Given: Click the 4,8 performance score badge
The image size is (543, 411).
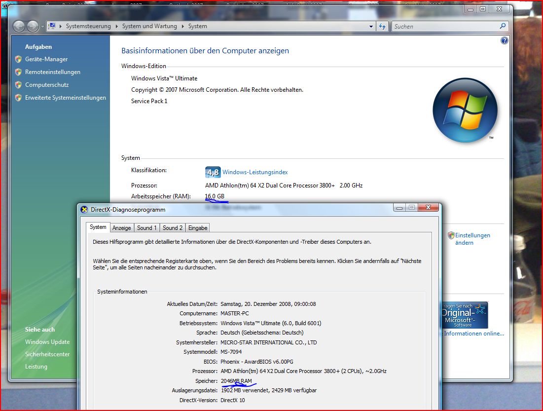Looking at the screenshot, I should point(213,172).
